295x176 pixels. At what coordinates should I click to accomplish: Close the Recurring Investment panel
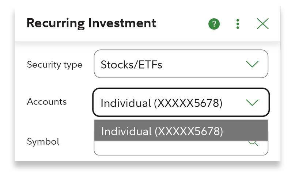(262, 24)
